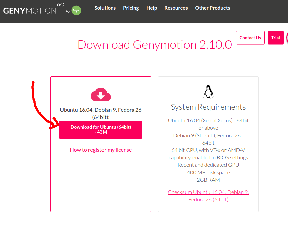Click the pink cloud download icon
Viewport: 288px width, 225px height.
[101, 95]
